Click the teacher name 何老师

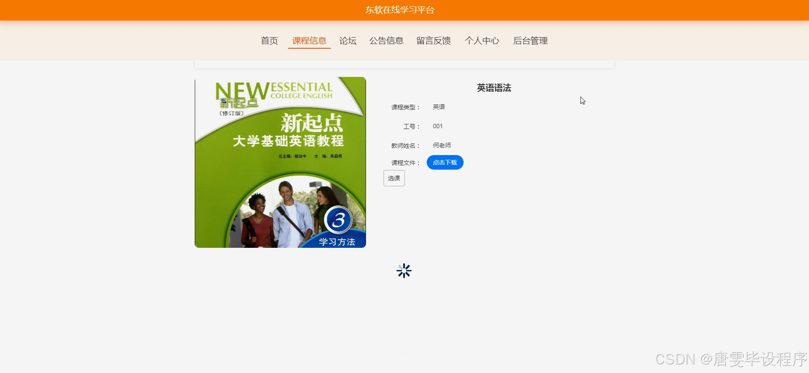[442, 145]
